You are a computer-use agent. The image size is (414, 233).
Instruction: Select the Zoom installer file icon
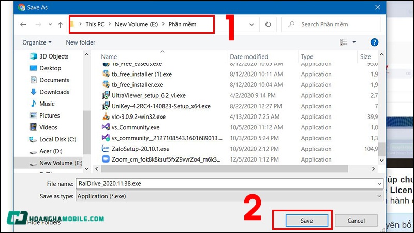106,159
